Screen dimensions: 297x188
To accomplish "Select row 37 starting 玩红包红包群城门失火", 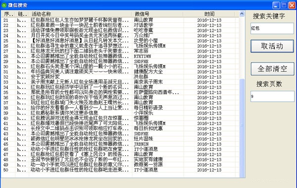I will pyautogui.click(x=120, y=103).
